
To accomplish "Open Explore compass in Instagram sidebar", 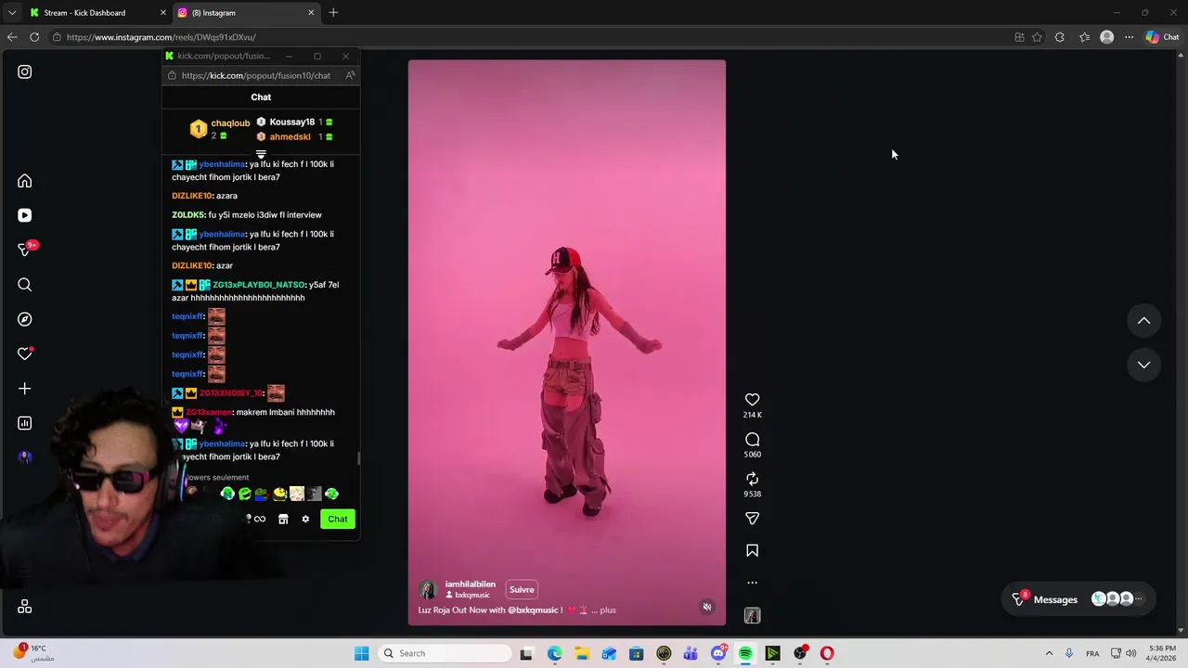I will [x=25, y=319].
